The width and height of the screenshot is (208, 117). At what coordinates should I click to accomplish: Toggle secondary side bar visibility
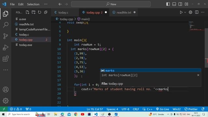pos(180,4)
